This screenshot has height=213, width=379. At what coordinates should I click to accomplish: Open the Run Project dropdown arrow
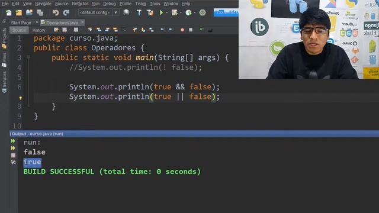point(167,12)
